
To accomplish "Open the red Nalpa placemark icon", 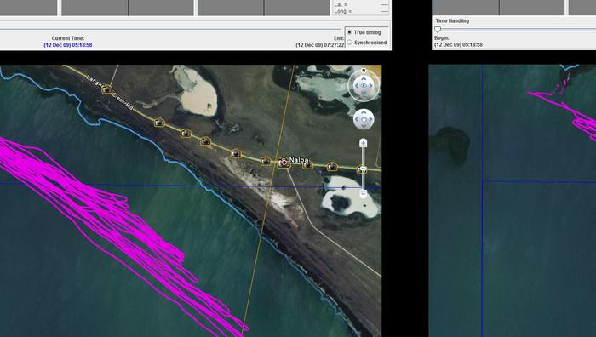I will [284, 163].
